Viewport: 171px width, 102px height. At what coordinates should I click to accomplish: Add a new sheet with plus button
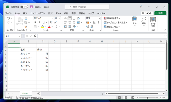point(38,94)
